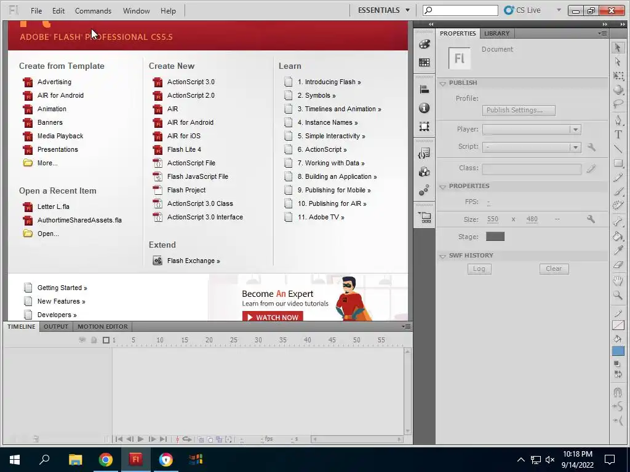Screen dimensions: 630x472
Task: Select the Paint Bucket tool
Action: pyautogui.click(x=618, y=236)
